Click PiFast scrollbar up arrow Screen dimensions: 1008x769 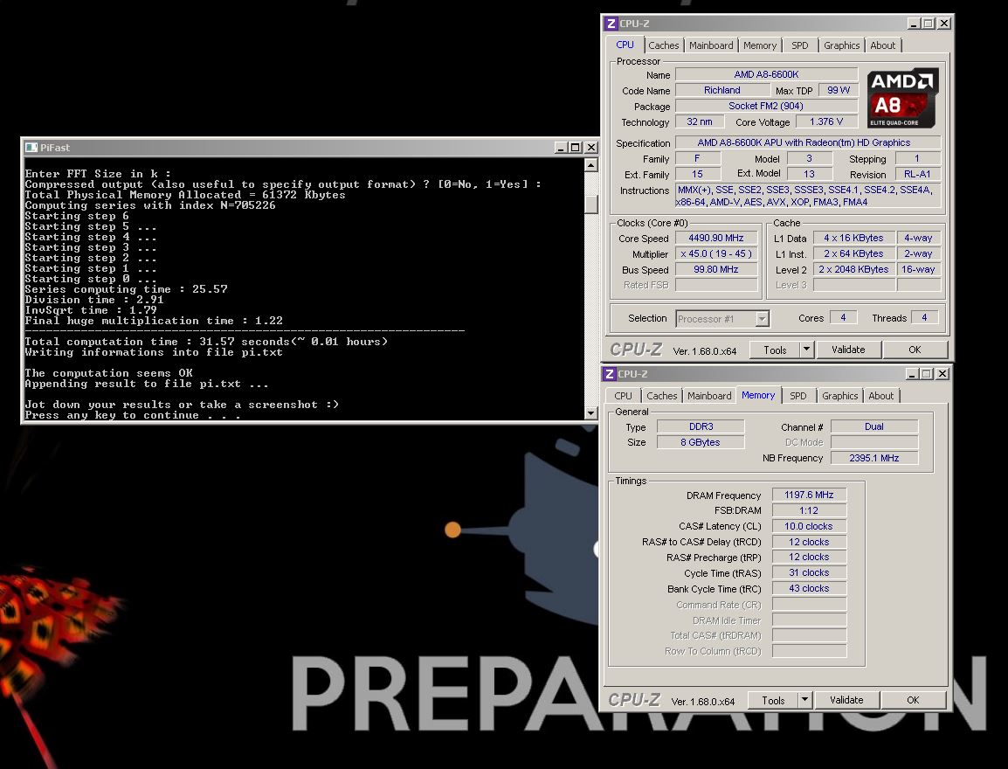(x=590, y=165)
